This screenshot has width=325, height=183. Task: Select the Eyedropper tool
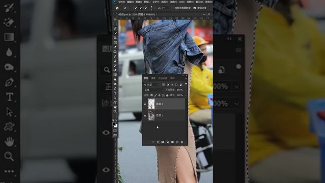coord(115,47)
